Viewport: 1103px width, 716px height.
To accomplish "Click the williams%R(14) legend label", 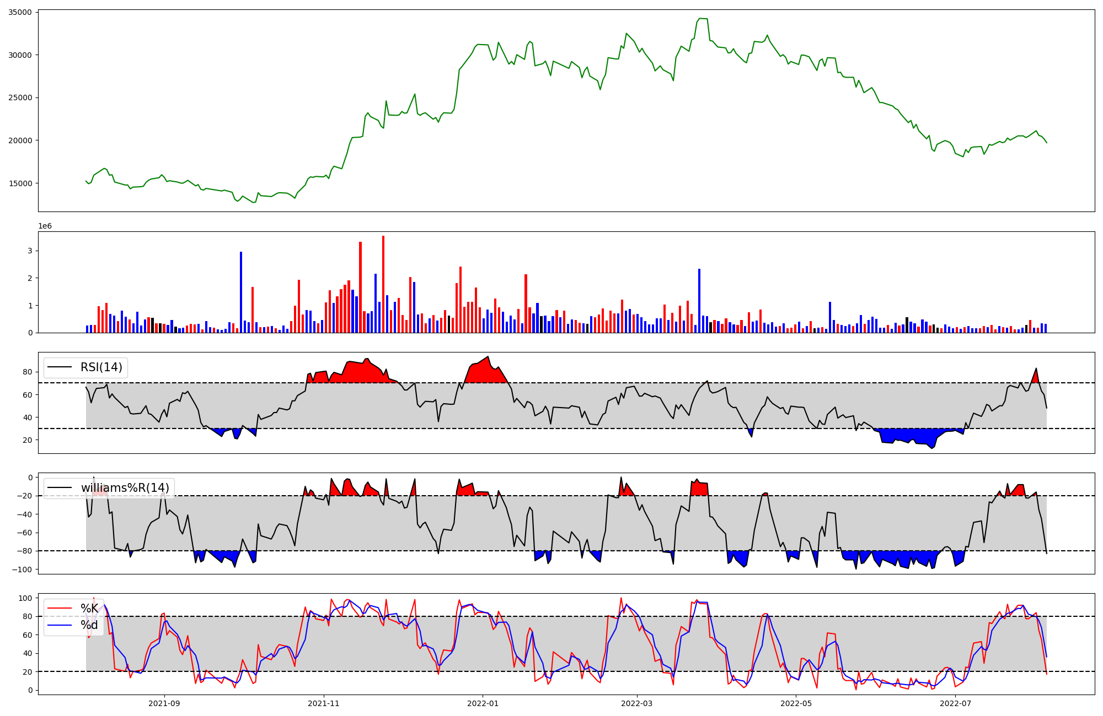I will coord(125,488).
